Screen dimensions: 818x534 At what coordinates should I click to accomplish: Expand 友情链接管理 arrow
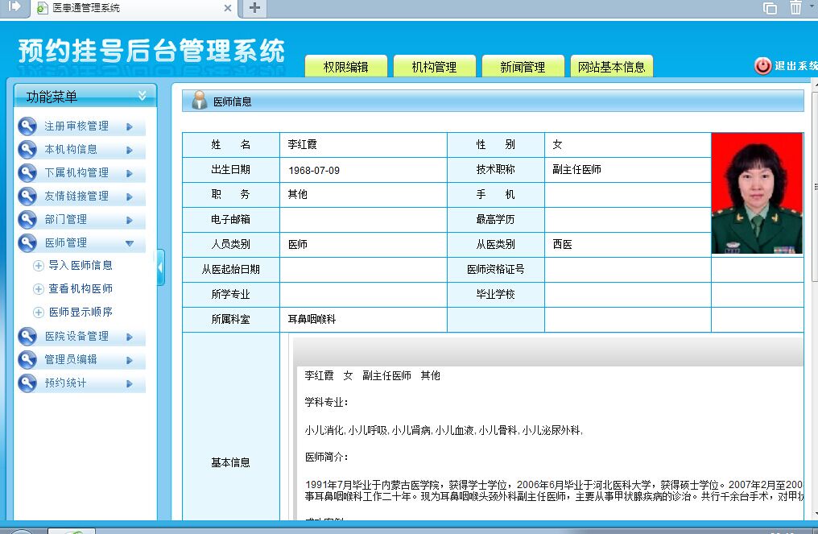[x=130, y=197]
